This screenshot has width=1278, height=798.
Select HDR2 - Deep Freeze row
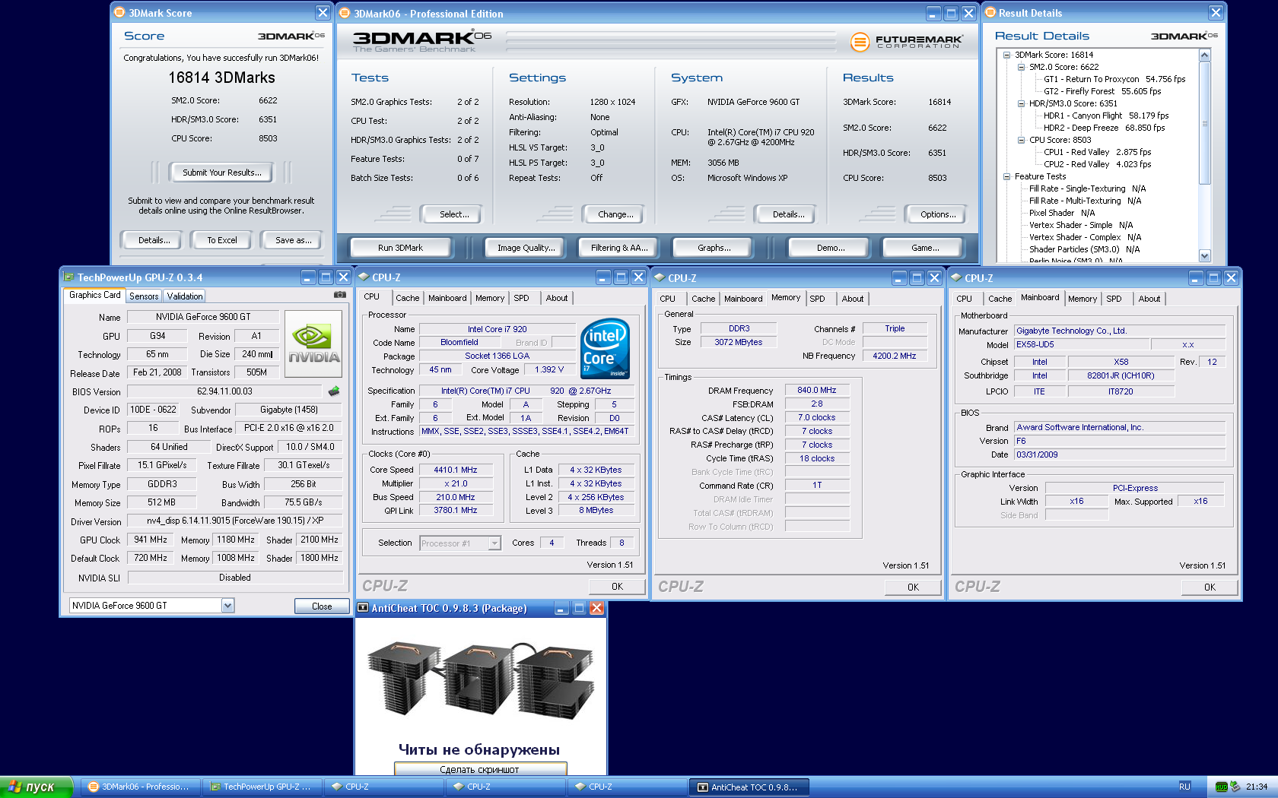[1104, 128]
